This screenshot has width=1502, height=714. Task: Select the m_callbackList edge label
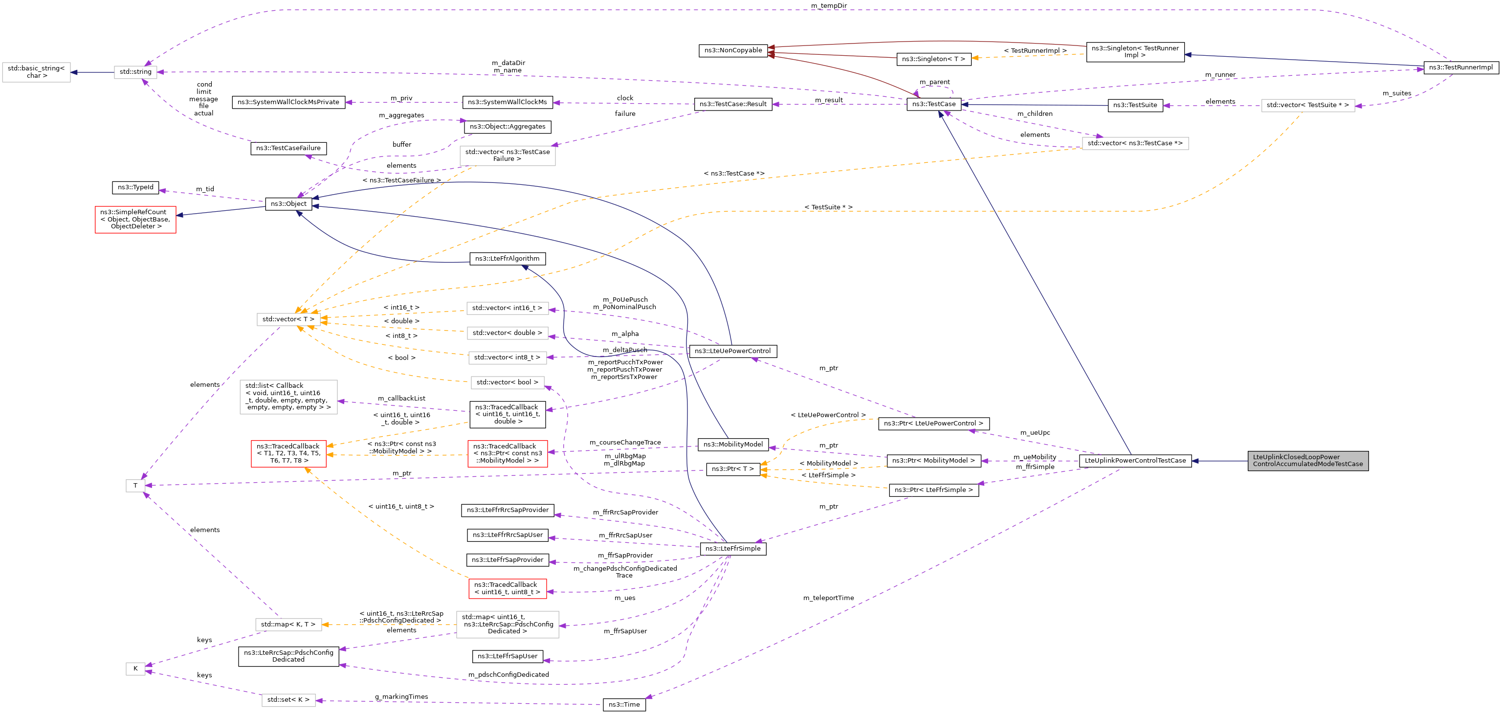click(401, 399)
